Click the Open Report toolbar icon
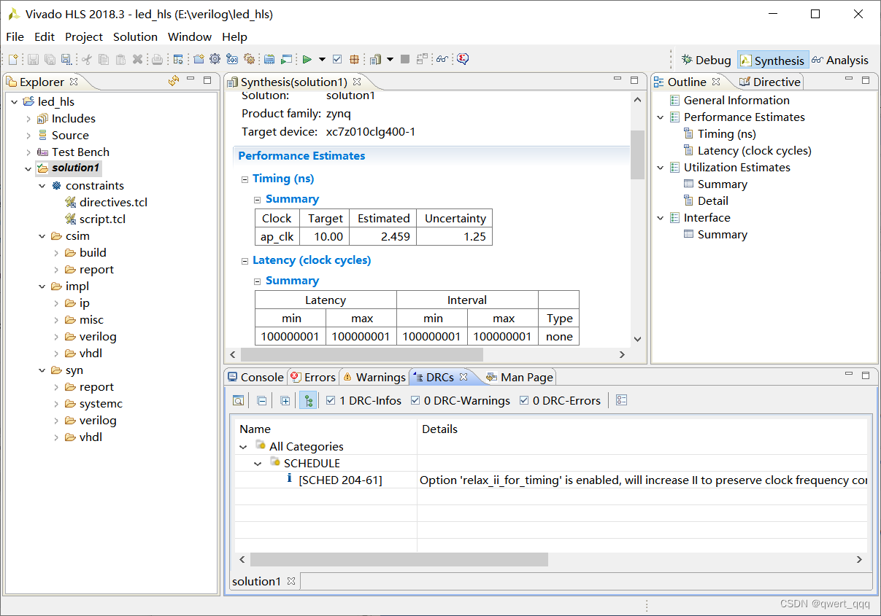This screenshot has height=616, width=881. tap(375, 59)
